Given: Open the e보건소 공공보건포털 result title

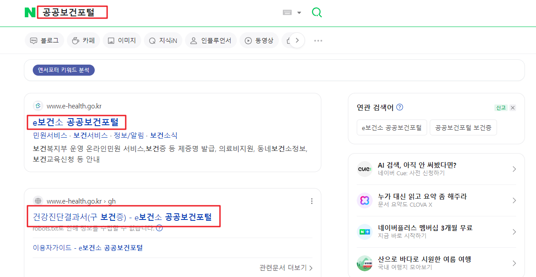Looking at the screenshot, I should (76, 122).
